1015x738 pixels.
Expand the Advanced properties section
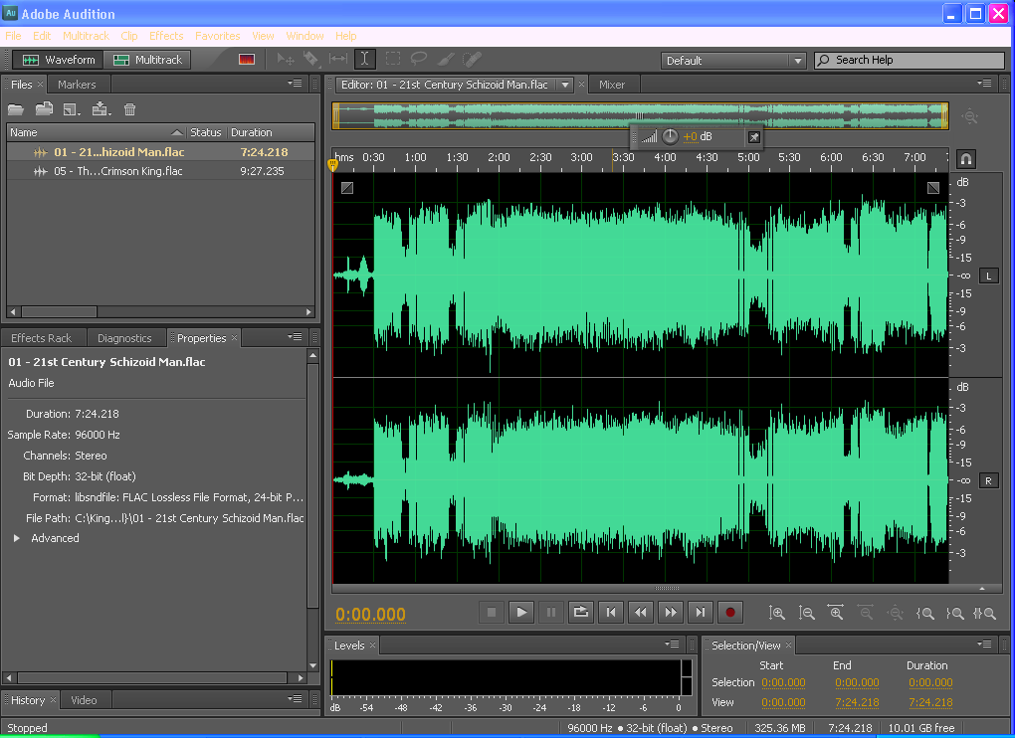(17, 538)
